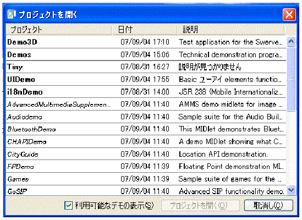
Task: Click the scrollbar down arrow
Action: [x=291, y=190]
